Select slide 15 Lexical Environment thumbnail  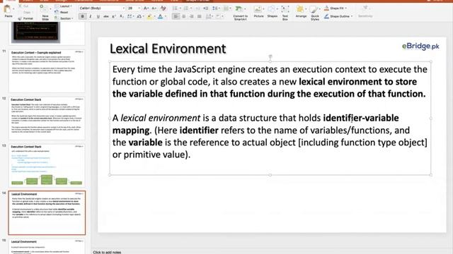point(47,246)
